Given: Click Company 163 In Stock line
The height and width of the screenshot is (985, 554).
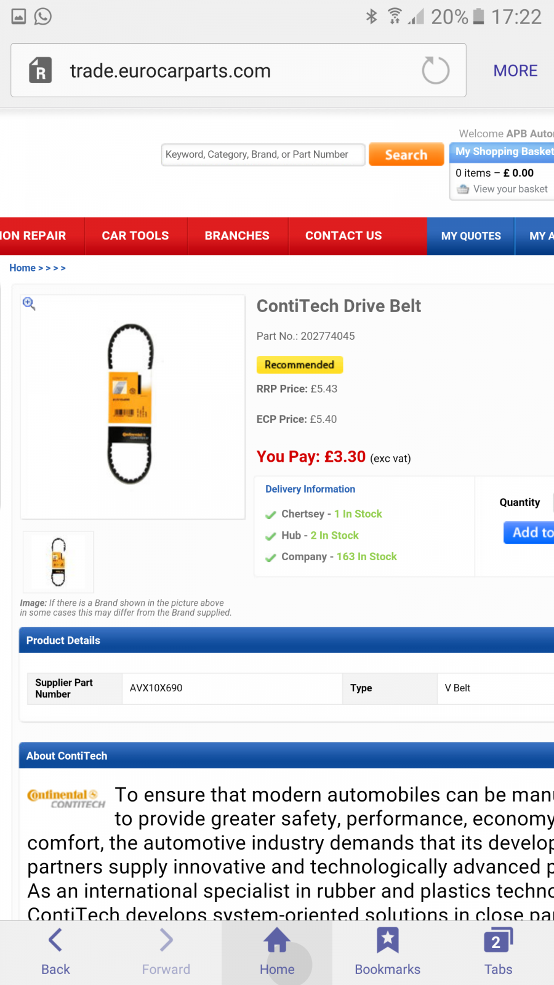Looking at the screenshot, I should coord(339,557).
